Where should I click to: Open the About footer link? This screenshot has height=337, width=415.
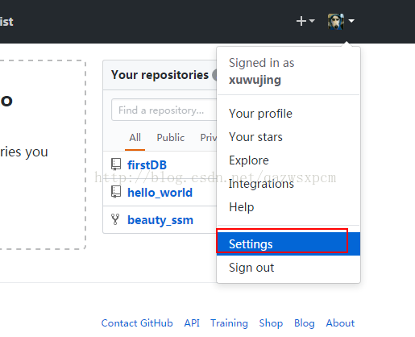coord(340,323)
